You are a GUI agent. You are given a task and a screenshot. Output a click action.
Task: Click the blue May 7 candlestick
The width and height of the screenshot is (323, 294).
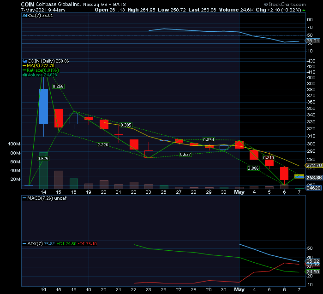[x=299, y=176]
